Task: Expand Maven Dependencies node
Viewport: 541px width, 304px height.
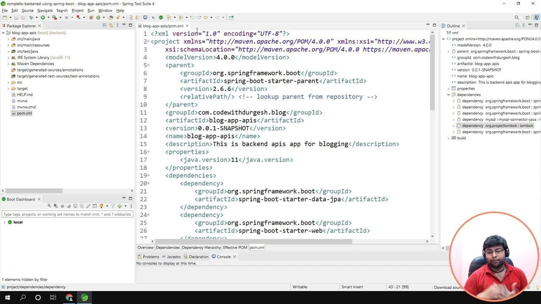Action: [x=8, y=64]
